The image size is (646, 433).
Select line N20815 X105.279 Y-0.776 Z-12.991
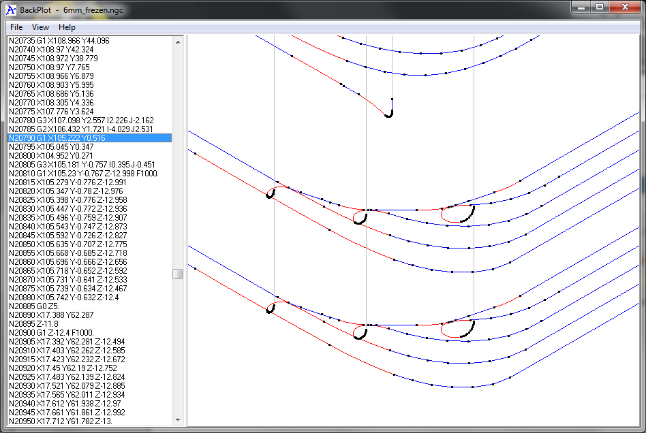pyautogui.click(x=89, y=182)
